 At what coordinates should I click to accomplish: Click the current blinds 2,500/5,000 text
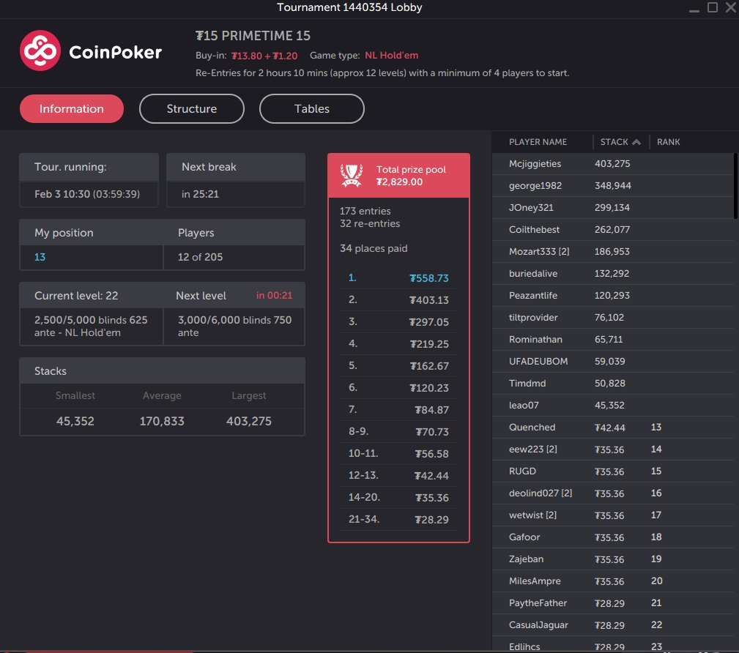[x=65, y=320]
